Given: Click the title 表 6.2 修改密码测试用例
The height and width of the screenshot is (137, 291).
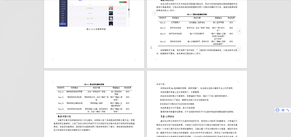Looking at the screenshot, I should (x=94, y=84).
